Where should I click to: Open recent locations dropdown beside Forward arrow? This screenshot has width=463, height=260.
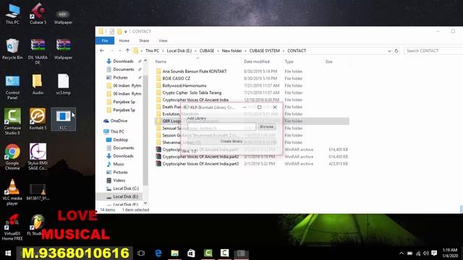[x=120, y=51]
